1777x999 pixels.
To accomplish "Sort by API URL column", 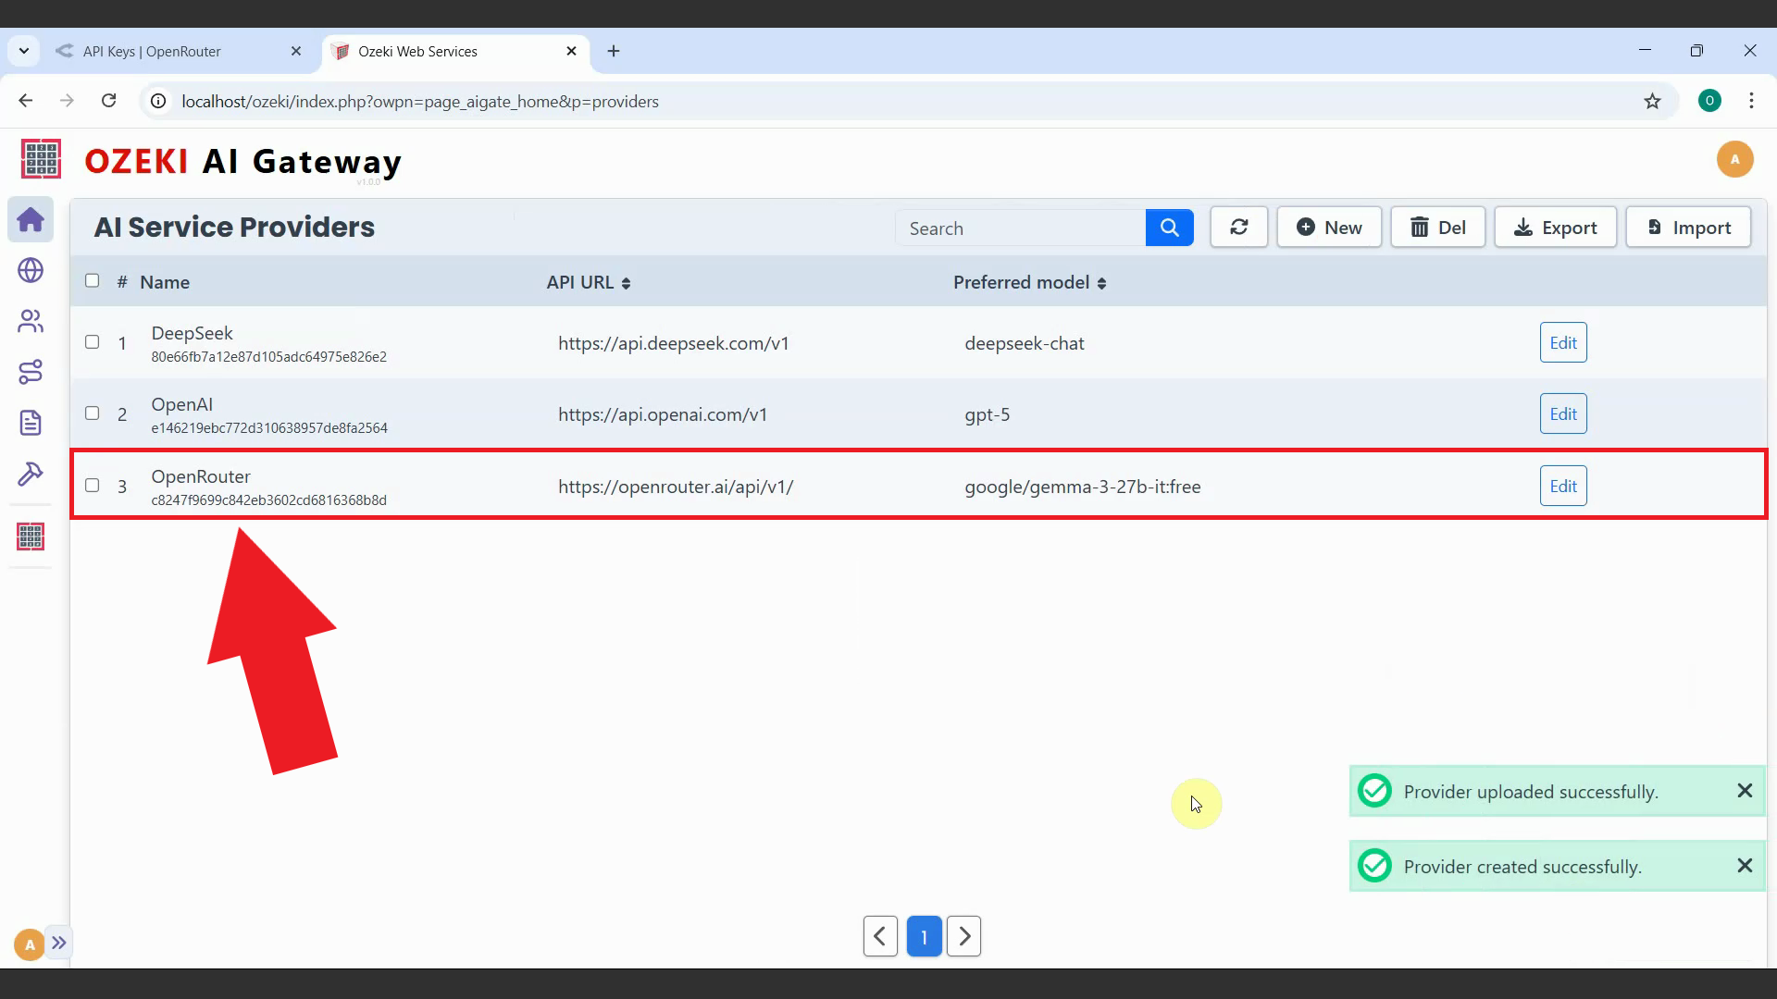I will [589, 283].
